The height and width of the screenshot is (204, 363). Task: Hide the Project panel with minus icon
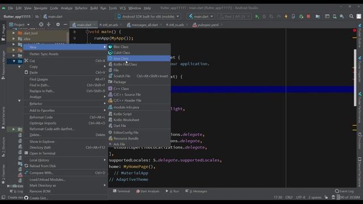click(65, 24)
